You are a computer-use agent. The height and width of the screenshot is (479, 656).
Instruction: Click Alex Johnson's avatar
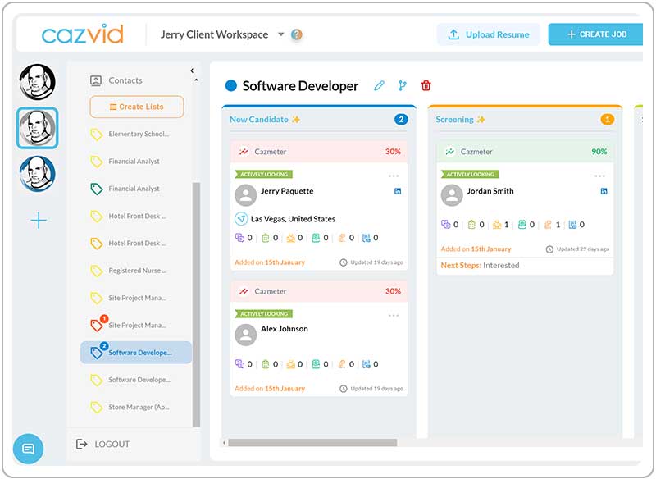click(x=245, y=335)
